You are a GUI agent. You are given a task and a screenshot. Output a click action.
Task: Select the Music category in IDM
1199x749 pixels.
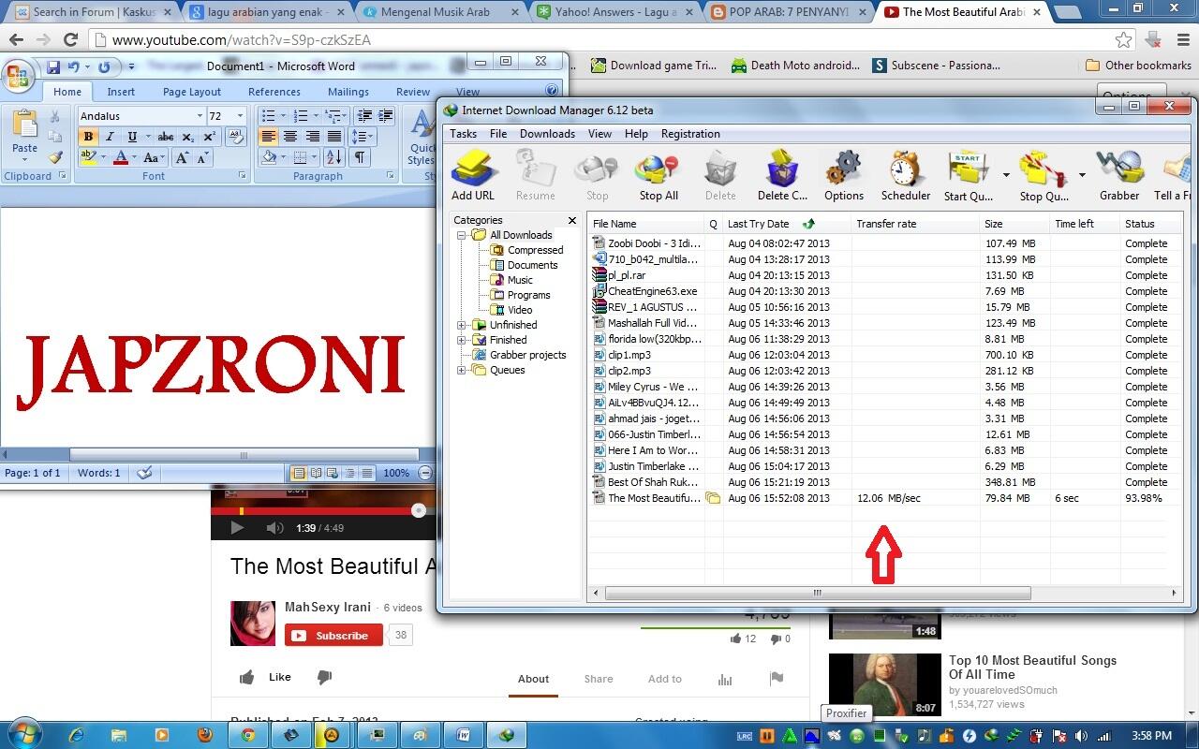(520, 280)
